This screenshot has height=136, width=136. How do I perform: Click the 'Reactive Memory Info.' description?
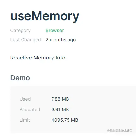point(38,58)
